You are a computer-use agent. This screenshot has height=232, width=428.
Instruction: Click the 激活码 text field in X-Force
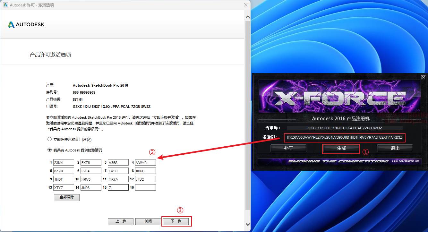[345, 138]
